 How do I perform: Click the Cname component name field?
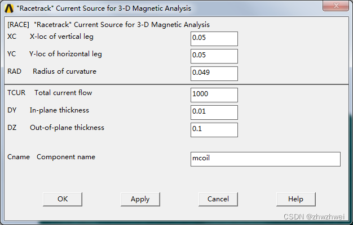point(265,159)
